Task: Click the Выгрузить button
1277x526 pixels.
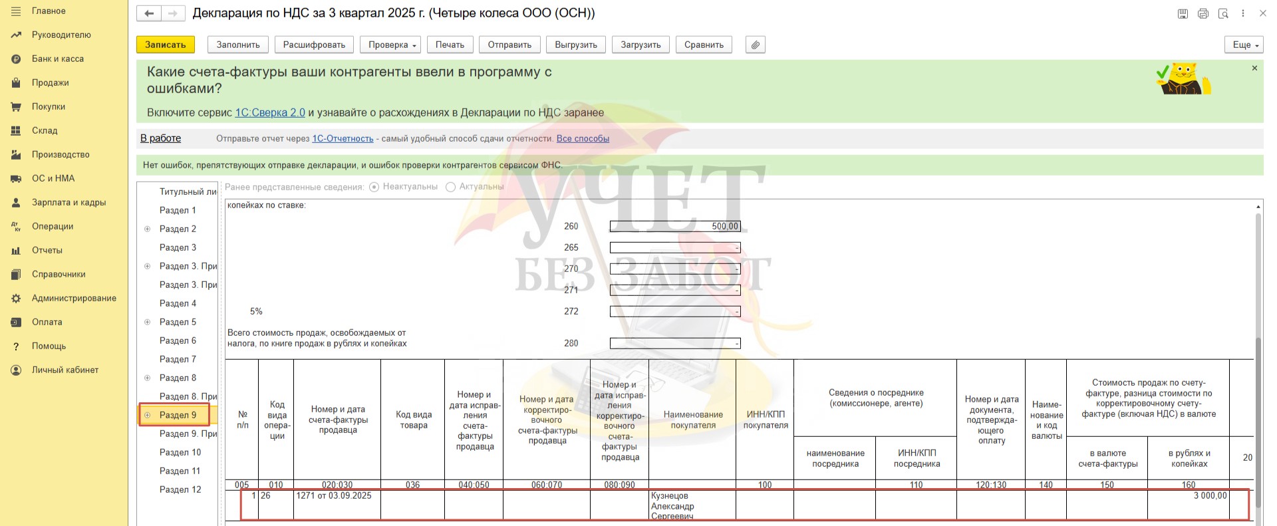Action: click(576, 45)
